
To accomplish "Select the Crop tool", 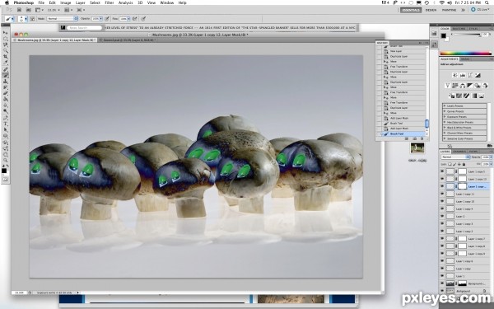I will 6,57.
